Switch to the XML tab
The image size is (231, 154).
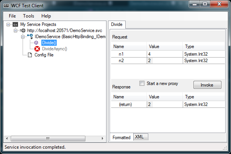(141, 137)
